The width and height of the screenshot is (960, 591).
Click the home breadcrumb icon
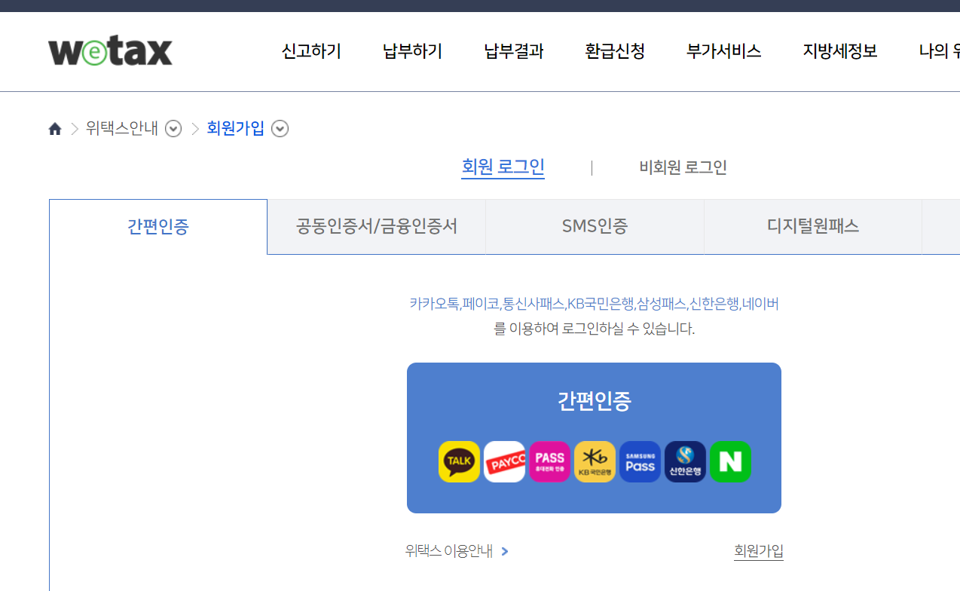[55, 128]
